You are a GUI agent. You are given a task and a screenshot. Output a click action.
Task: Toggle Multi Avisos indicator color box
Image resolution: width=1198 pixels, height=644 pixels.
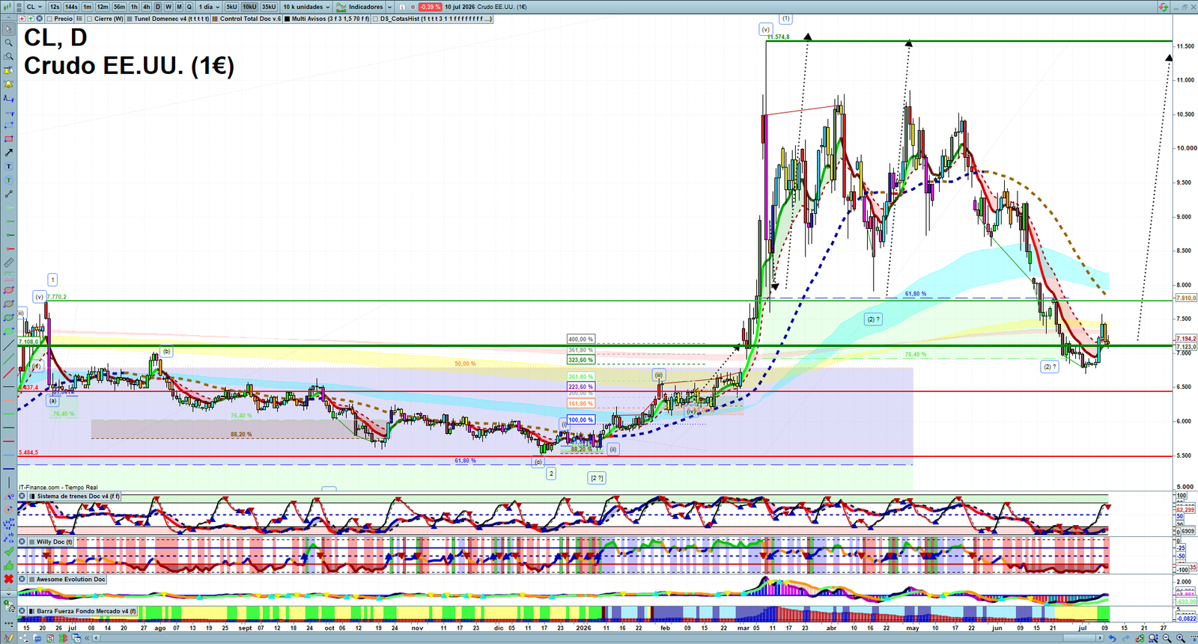coord(287,19)
